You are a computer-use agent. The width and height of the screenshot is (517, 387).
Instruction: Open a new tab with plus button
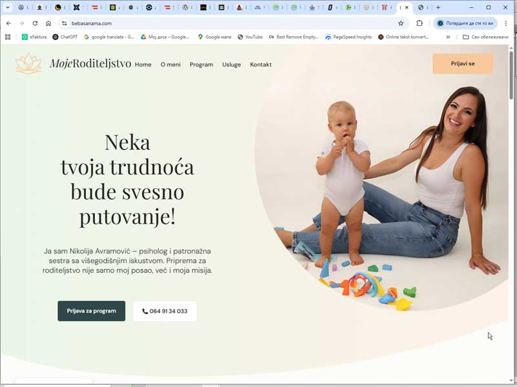(x=438, y=7)
